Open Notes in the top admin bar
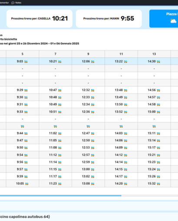 pos(16,3)
